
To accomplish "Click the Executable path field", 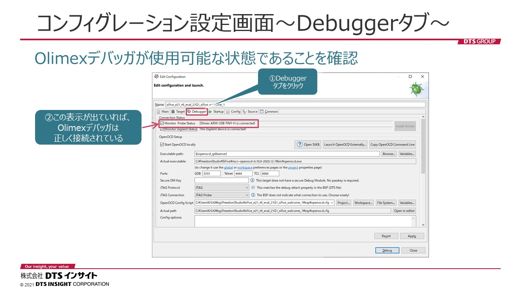I will click(287, 154).
